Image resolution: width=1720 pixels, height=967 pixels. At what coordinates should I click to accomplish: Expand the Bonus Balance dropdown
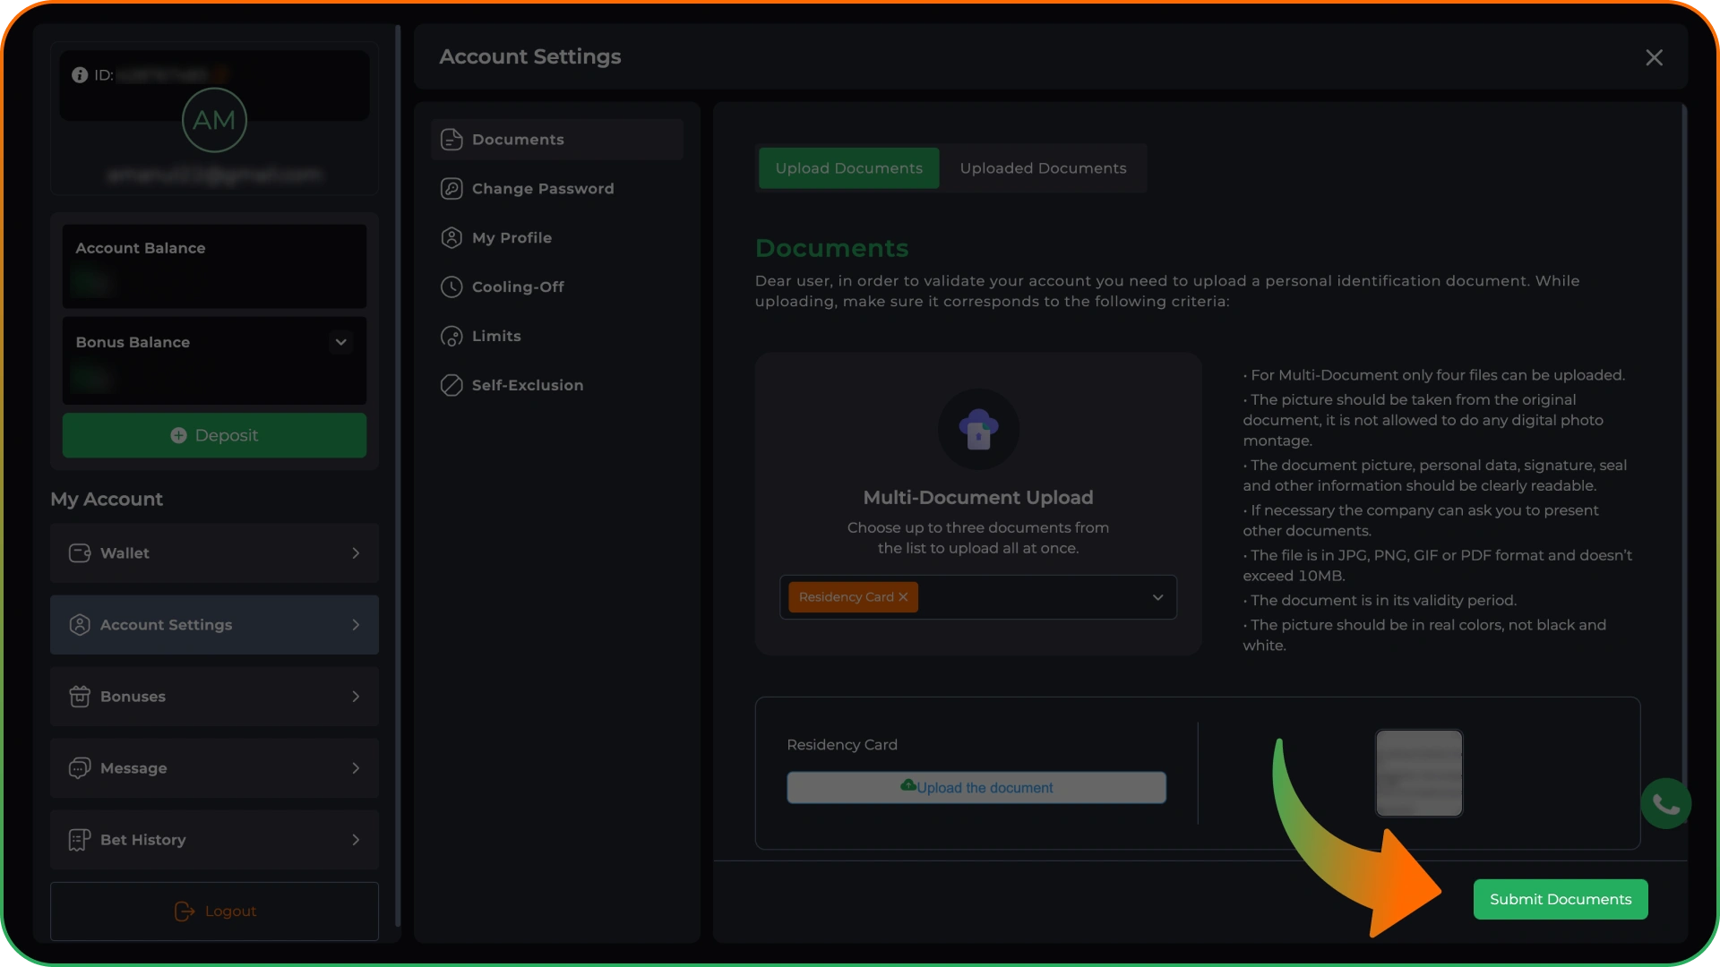[x=340, y=342]
